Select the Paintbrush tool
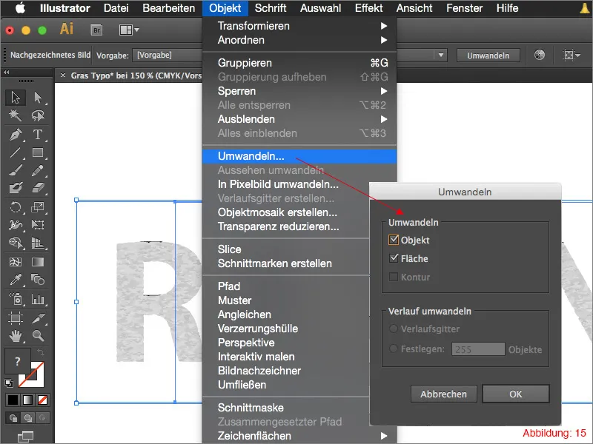The image size is (593, 444). (16, 170)
